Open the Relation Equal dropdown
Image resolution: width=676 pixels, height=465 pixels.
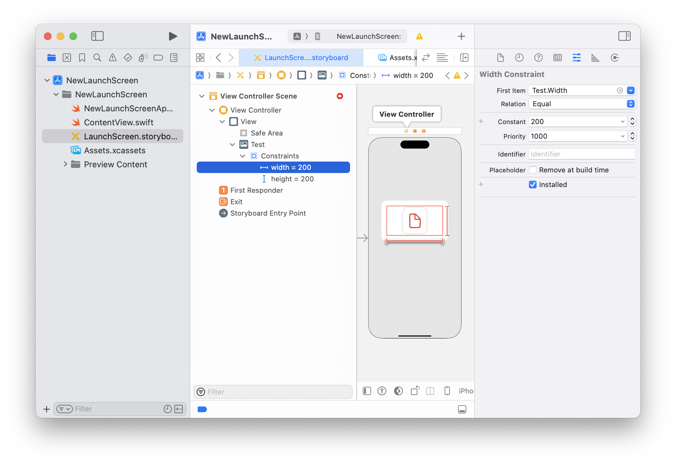[582, 104]
